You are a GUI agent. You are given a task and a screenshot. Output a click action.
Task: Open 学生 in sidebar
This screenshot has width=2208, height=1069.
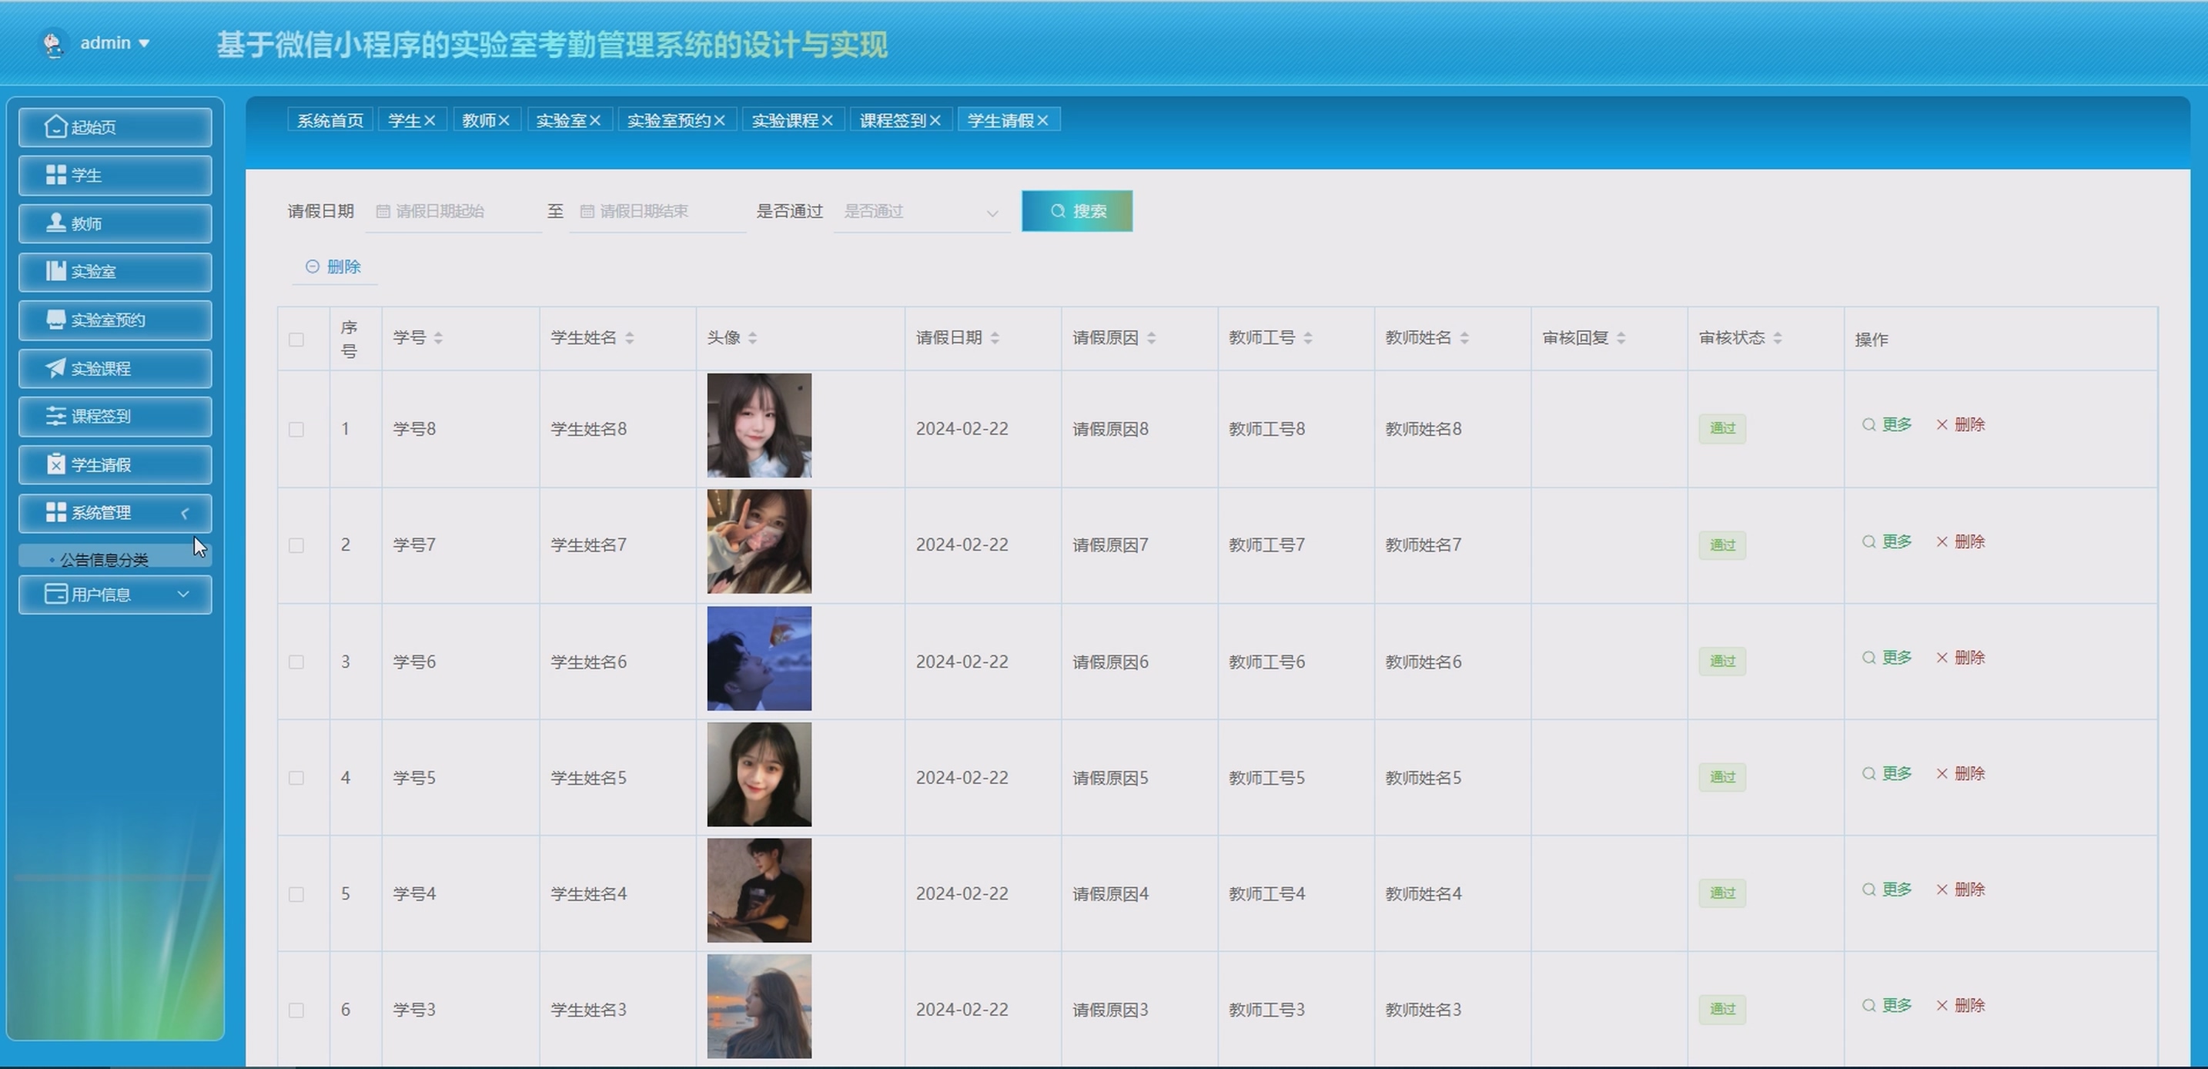[x=115, y=175]
